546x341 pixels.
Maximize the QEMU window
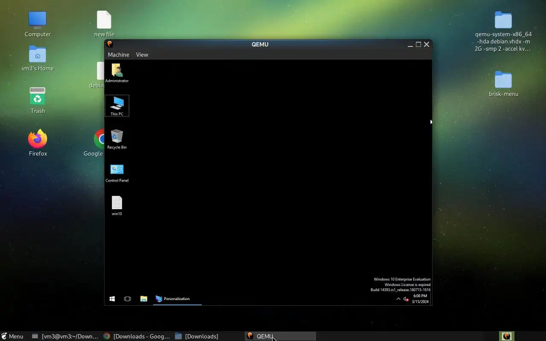tap(418, 44)
